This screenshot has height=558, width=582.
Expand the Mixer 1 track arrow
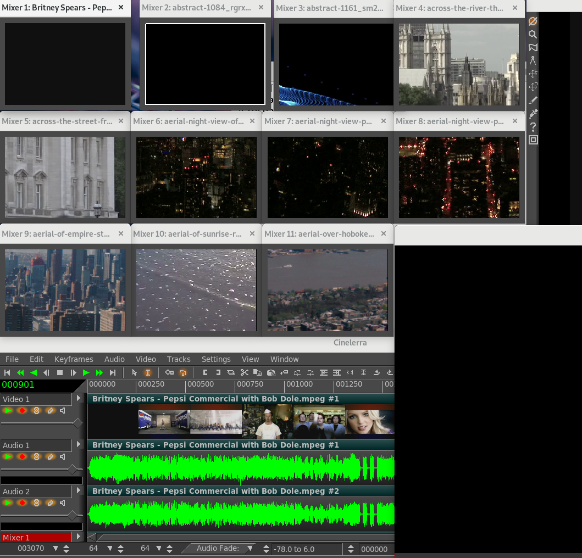pyautogui.click(x=79, y=537)
